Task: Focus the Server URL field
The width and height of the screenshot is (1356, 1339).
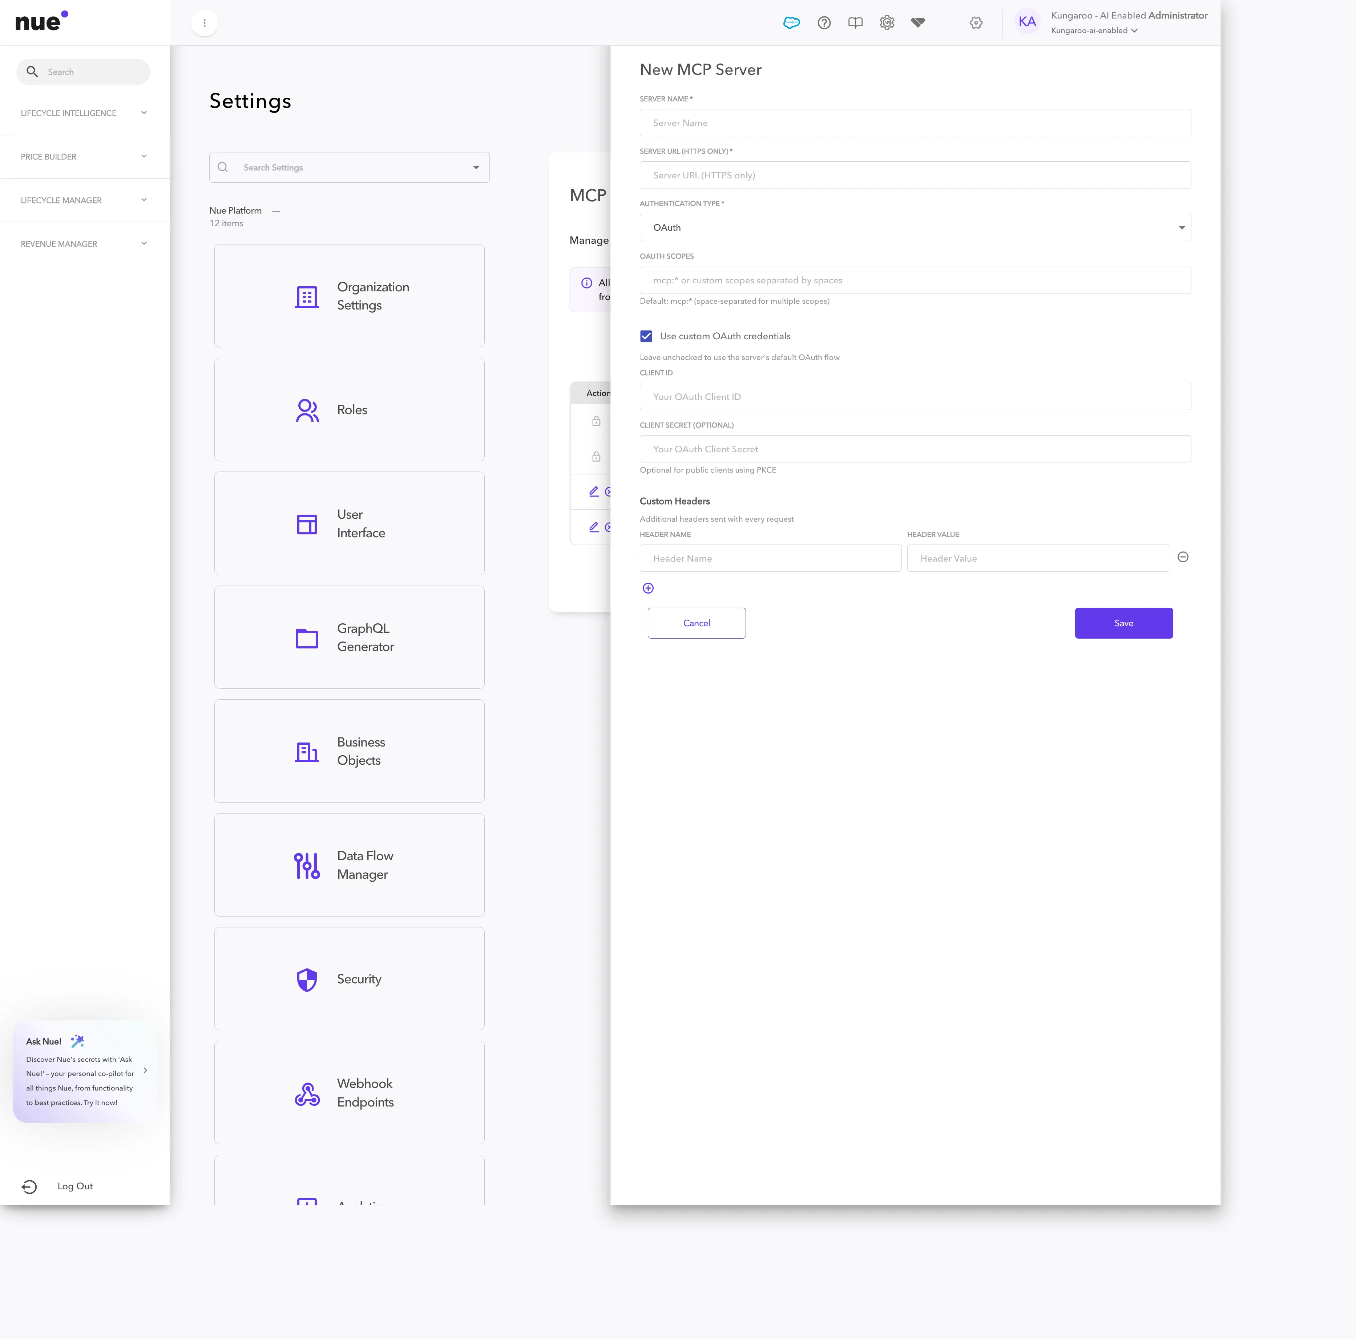Action: [915, 175]
